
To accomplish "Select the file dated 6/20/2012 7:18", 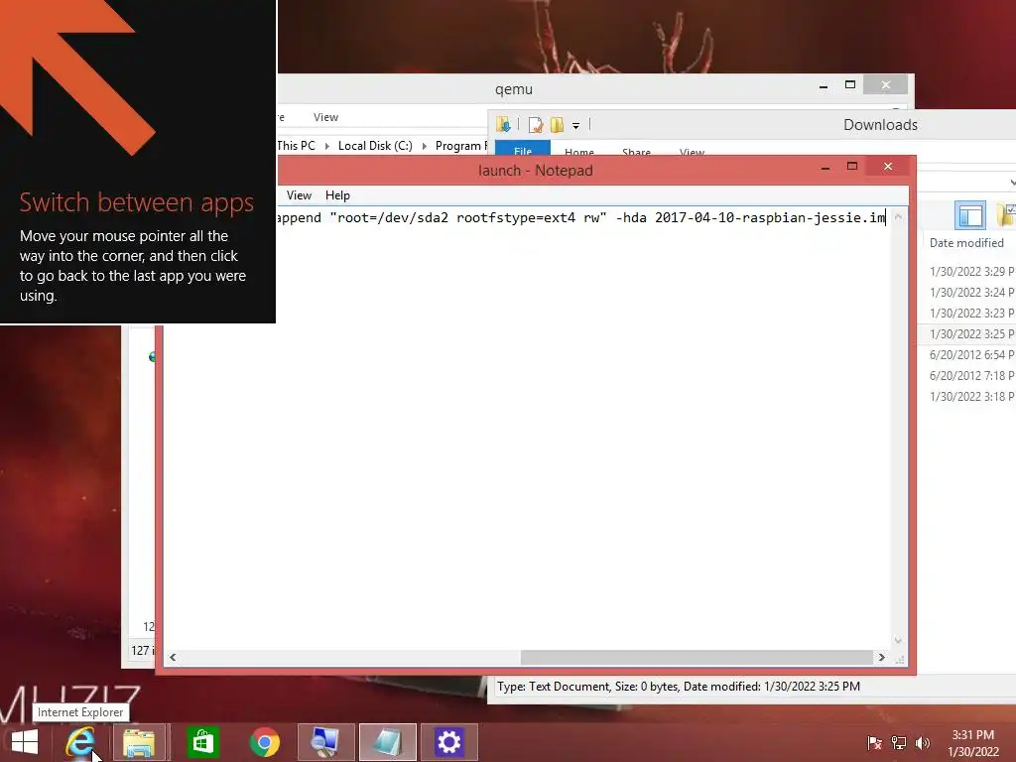I will [970, 375].
